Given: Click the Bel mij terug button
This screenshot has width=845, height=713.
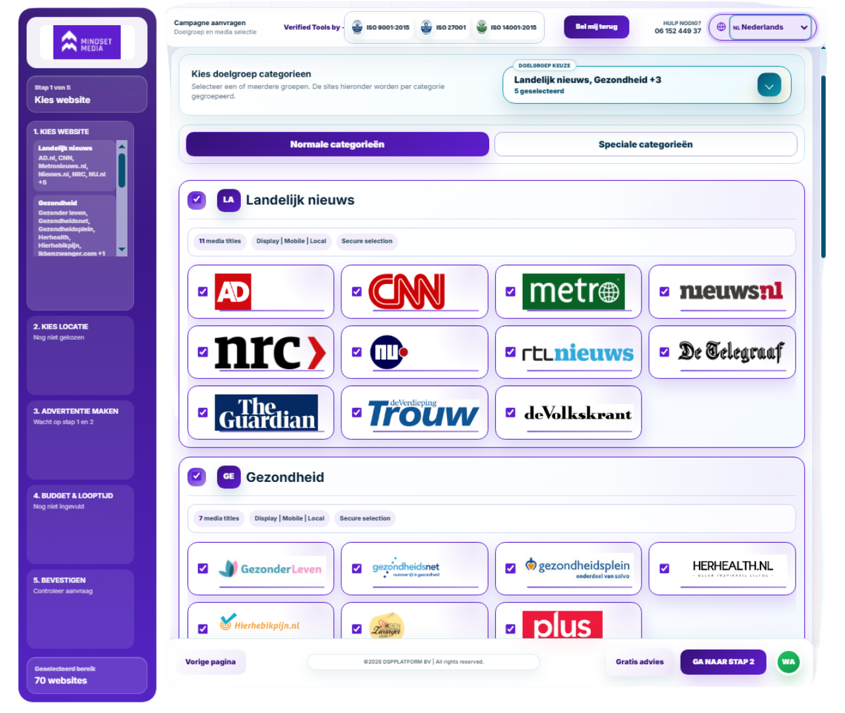Looking at the screenshot, I should tap(596, 27).
